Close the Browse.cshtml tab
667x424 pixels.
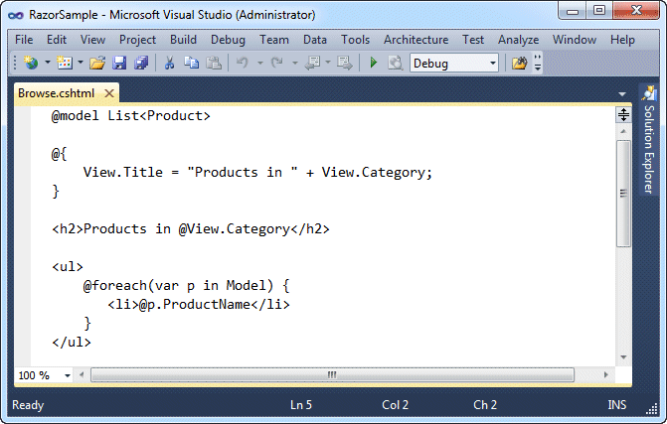(109, 93)
